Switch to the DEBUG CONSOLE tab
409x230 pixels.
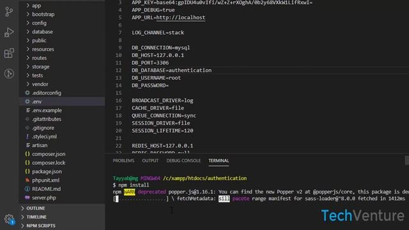pos(183,160)
